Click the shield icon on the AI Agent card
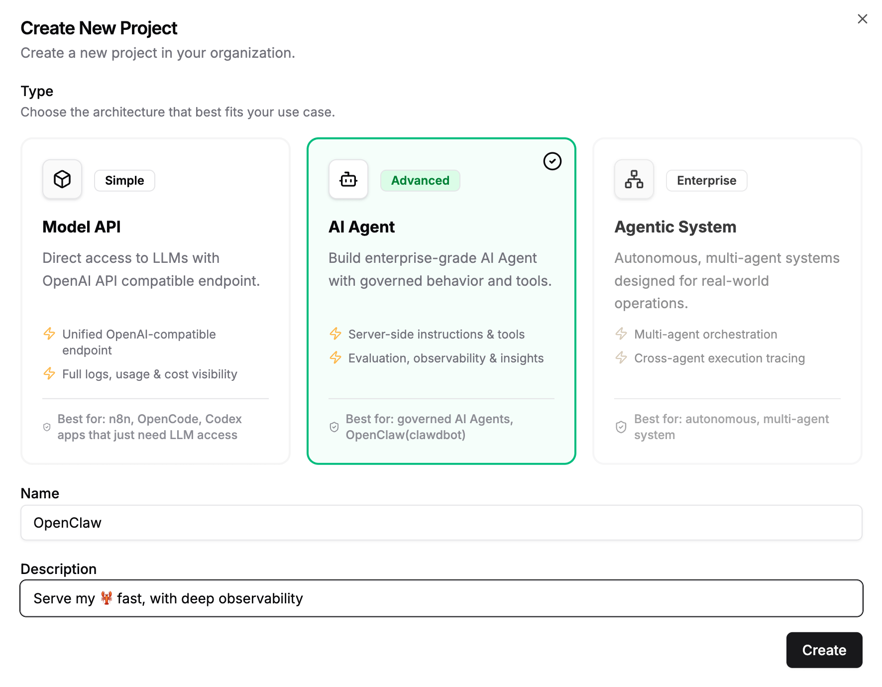 tap(334, 427)
